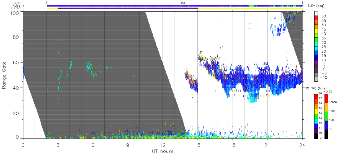Click range gate tick label 80
The image size is (340, 157).
(x=16, y=37)
